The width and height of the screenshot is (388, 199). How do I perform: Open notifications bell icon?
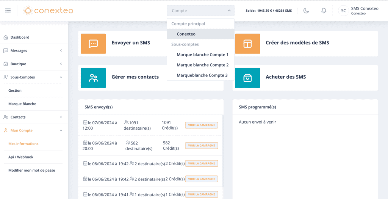tap(324, 11)
